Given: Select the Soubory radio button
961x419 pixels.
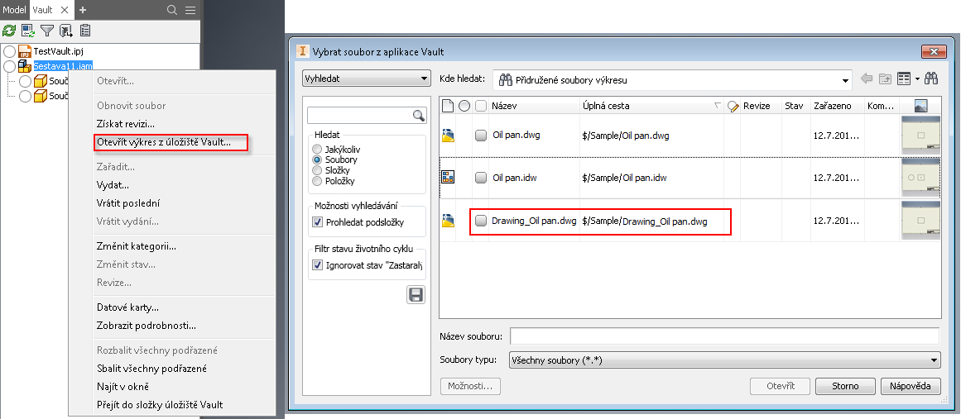Looking at the screenshot, I should (x=317, y=160).
